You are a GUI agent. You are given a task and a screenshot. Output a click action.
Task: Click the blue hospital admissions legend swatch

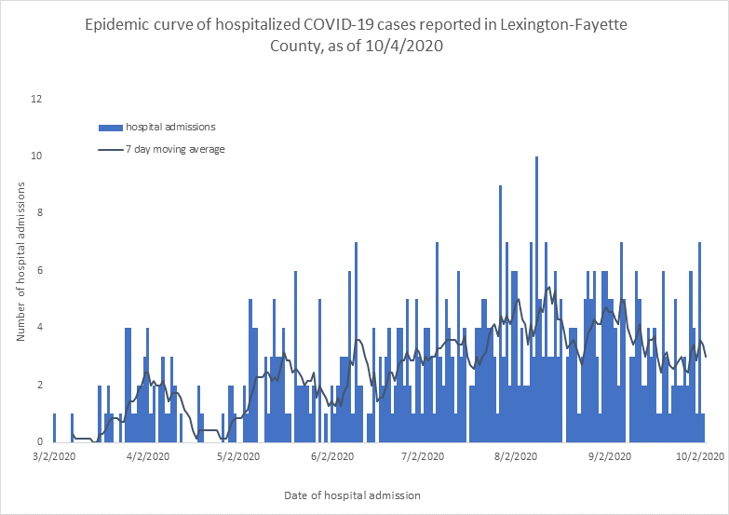(x=111, y=127)
